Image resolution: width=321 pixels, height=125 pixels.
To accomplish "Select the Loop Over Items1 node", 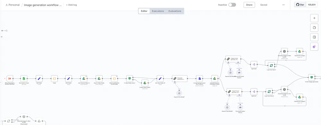I will tap(271, 66).
